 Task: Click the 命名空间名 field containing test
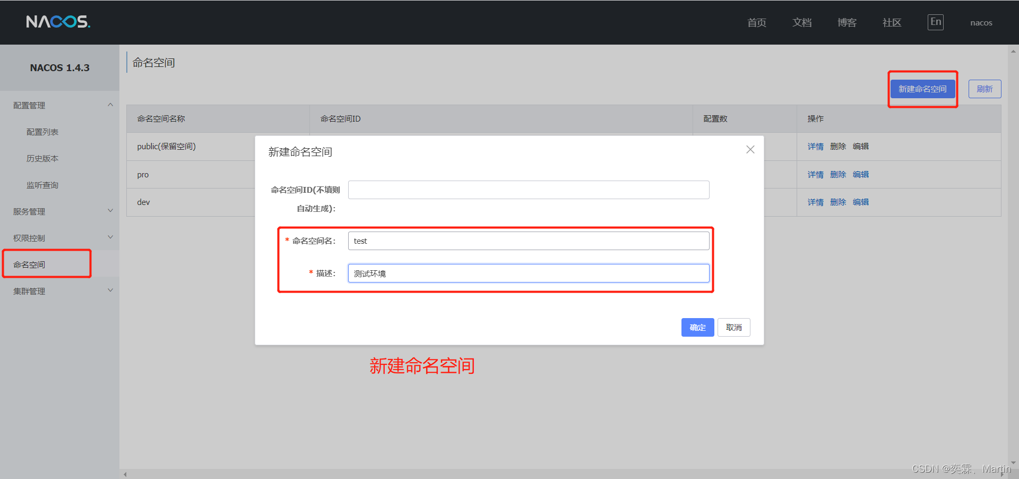(x=528, y=241)
